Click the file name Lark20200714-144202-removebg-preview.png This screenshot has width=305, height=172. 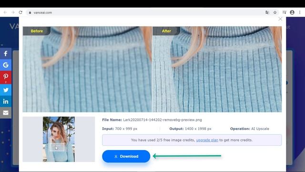tap(163, 120)
